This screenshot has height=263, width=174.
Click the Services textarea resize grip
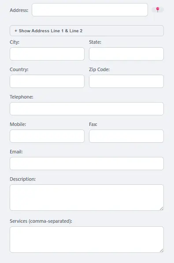tap(161, 251)
